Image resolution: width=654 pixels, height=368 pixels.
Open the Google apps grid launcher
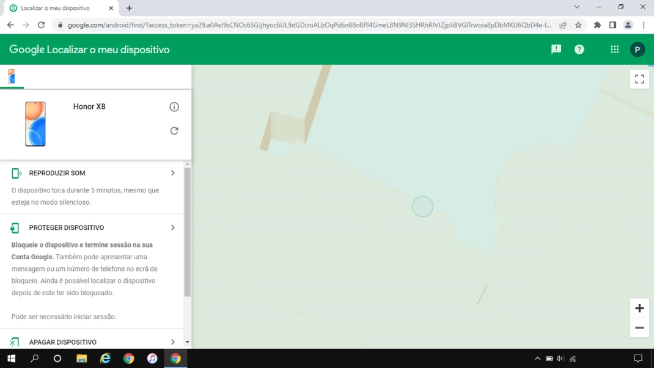pyautogui.click(x=615, y=50)
